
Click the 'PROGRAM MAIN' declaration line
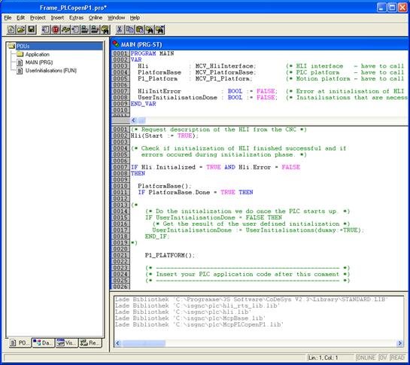(153, 53)
